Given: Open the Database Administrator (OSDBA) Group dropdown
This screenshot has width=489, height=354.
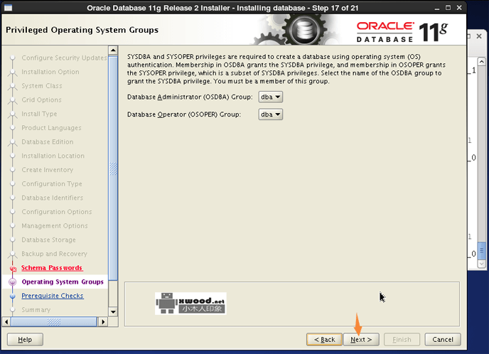Looking at the screenshot, I should (x=271, y=97).
